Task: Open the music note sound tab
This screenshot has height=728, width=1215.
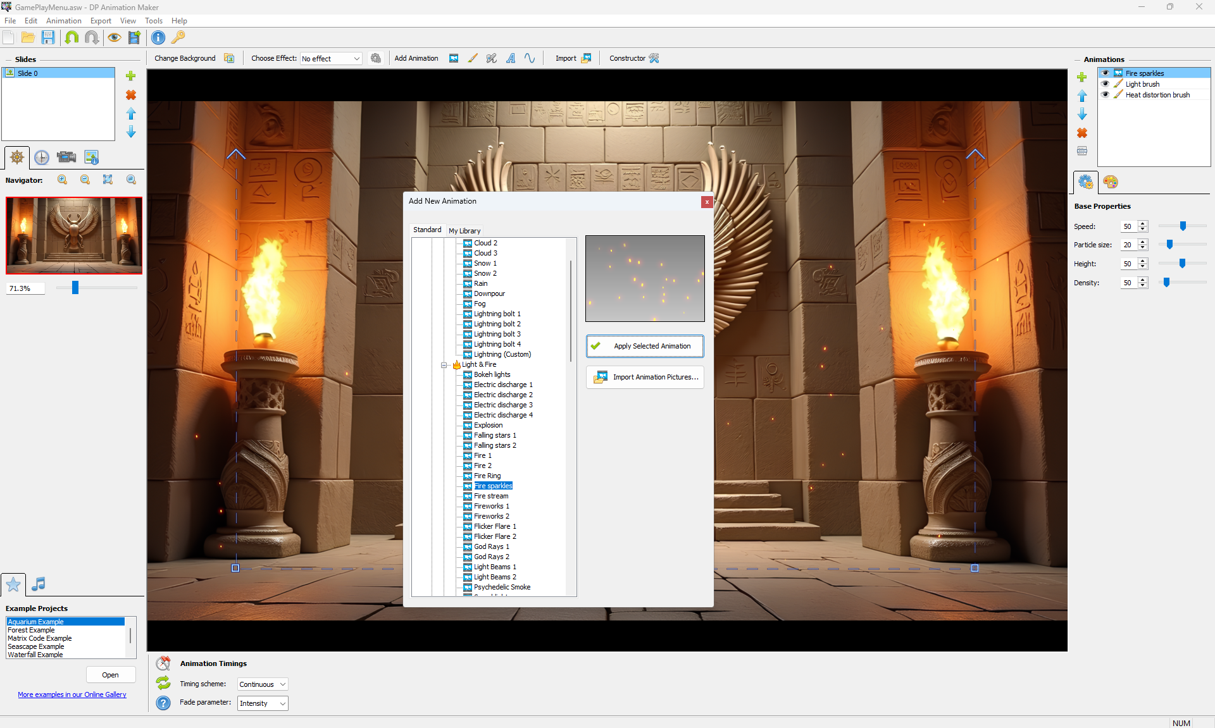Action: pyautogui.click(x=39, y=584)
